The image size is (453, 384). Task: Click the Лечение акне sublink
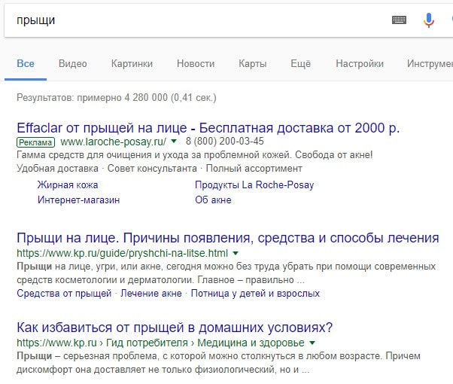[151, 294]
